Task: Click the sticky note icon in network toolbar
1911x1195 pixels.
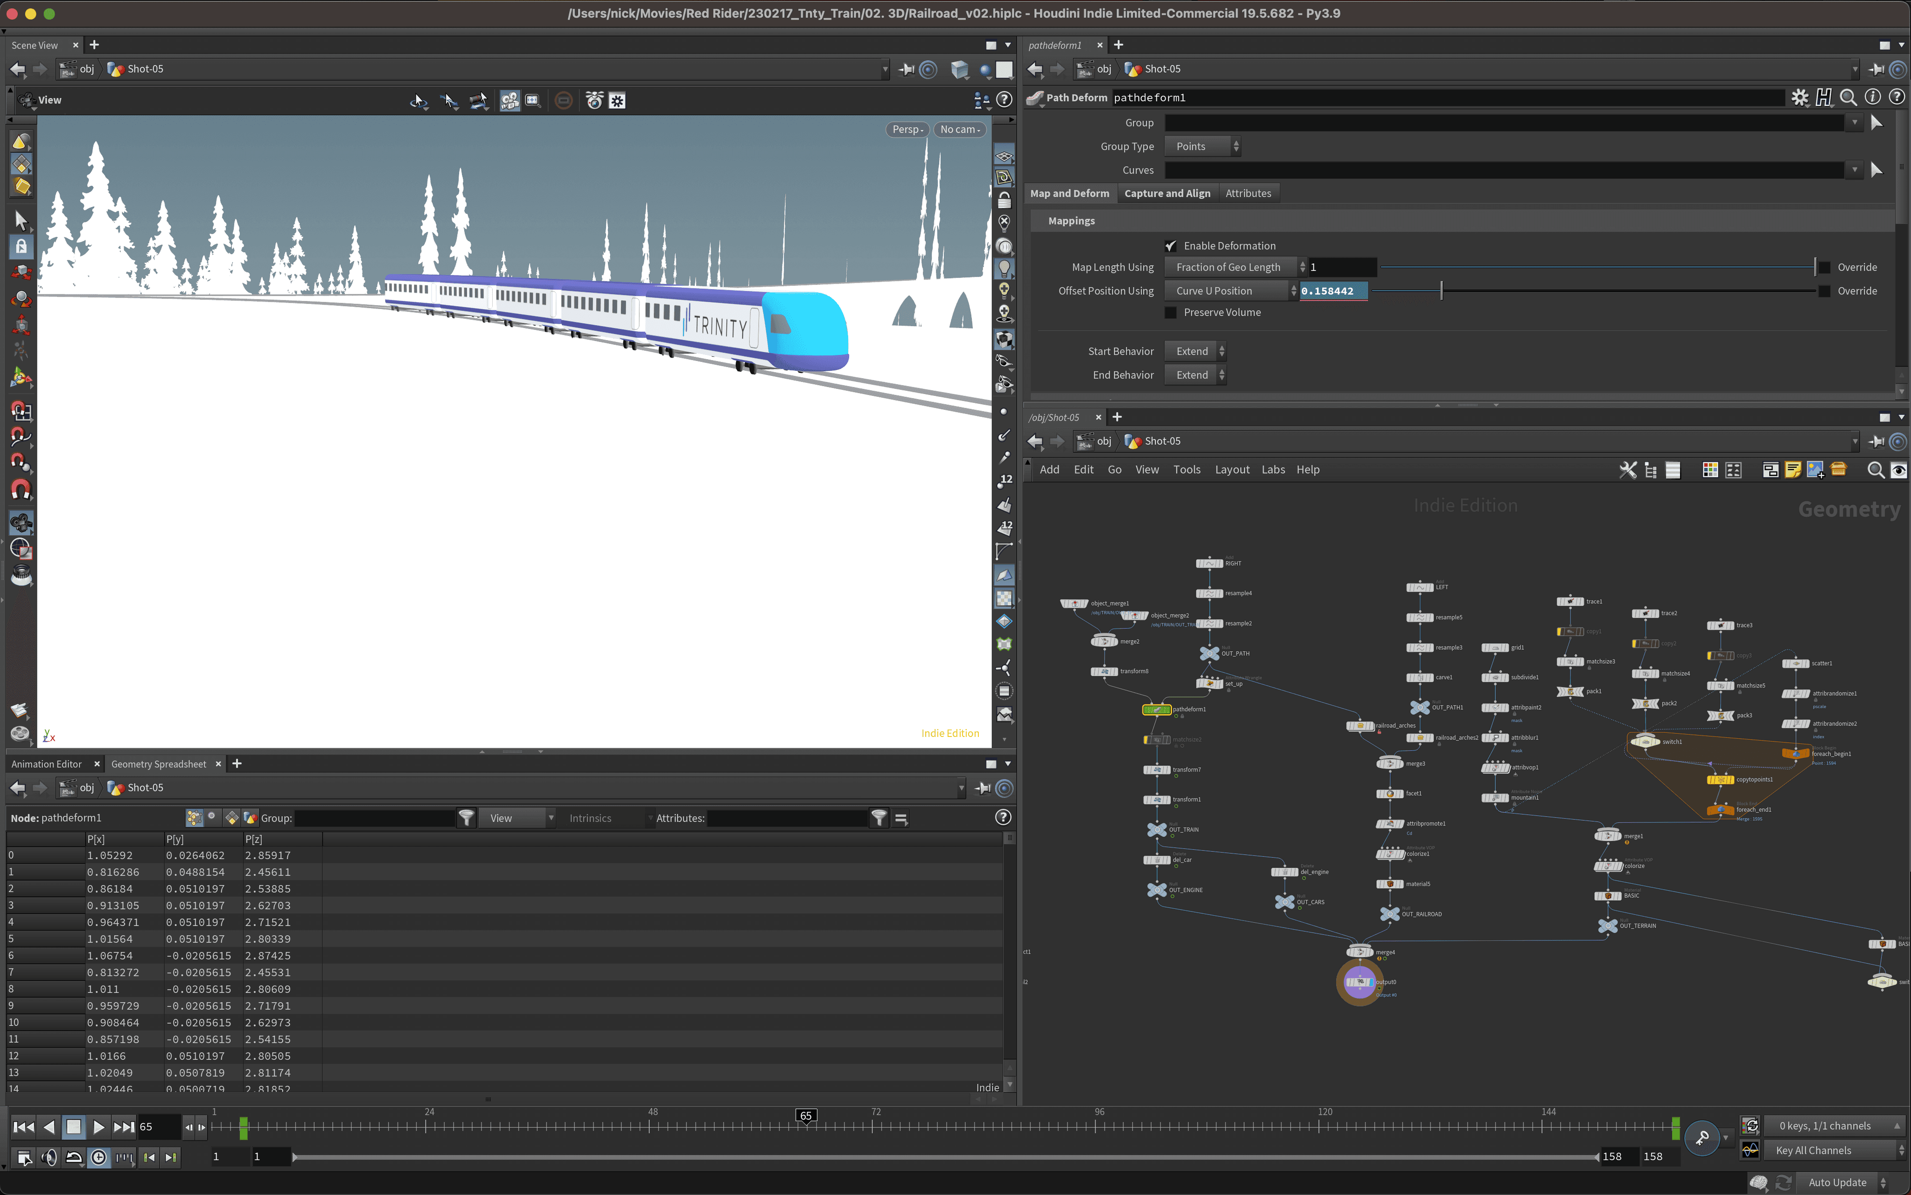Action: pos(1792,470)
